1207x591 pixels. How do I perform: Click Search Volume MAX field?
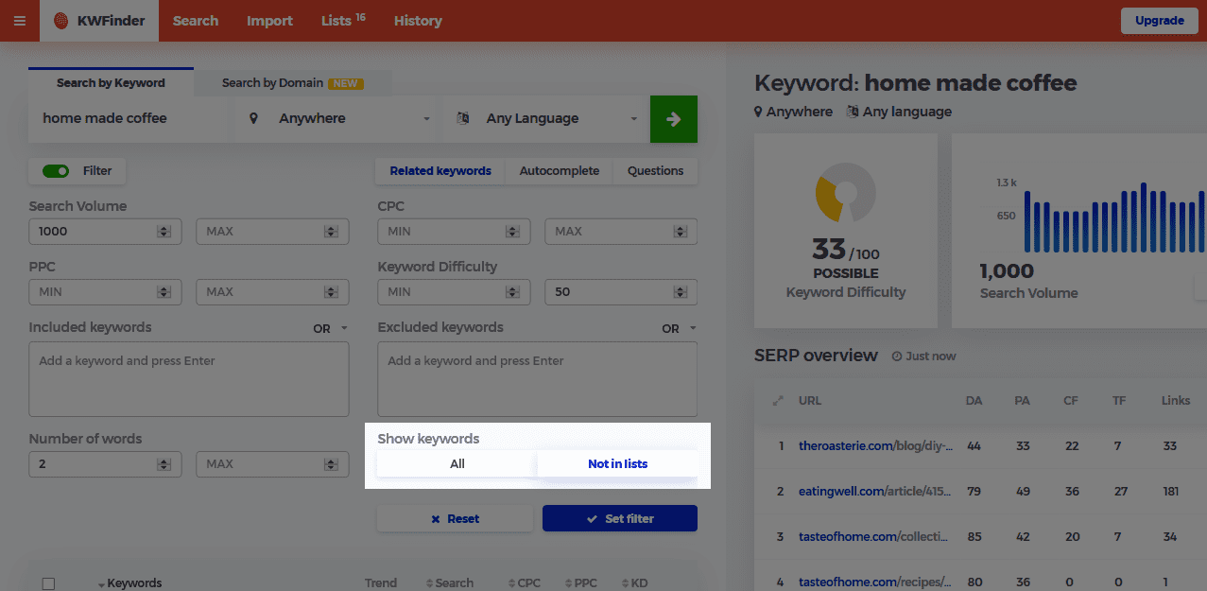coord(272,231)
